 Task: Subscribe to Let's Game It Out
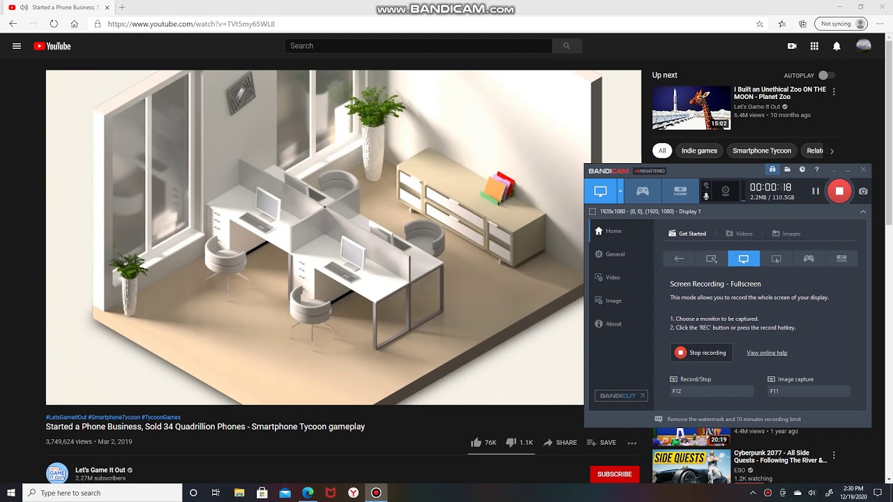[x=615, y=474]
